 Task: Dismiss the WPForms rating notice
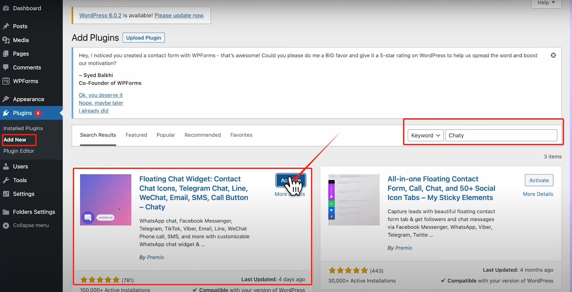(x=553, y=55)
